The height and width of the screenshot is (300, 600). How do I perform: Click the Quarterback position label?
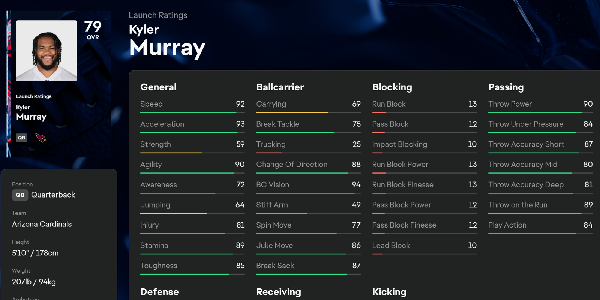tap(53, 195)
